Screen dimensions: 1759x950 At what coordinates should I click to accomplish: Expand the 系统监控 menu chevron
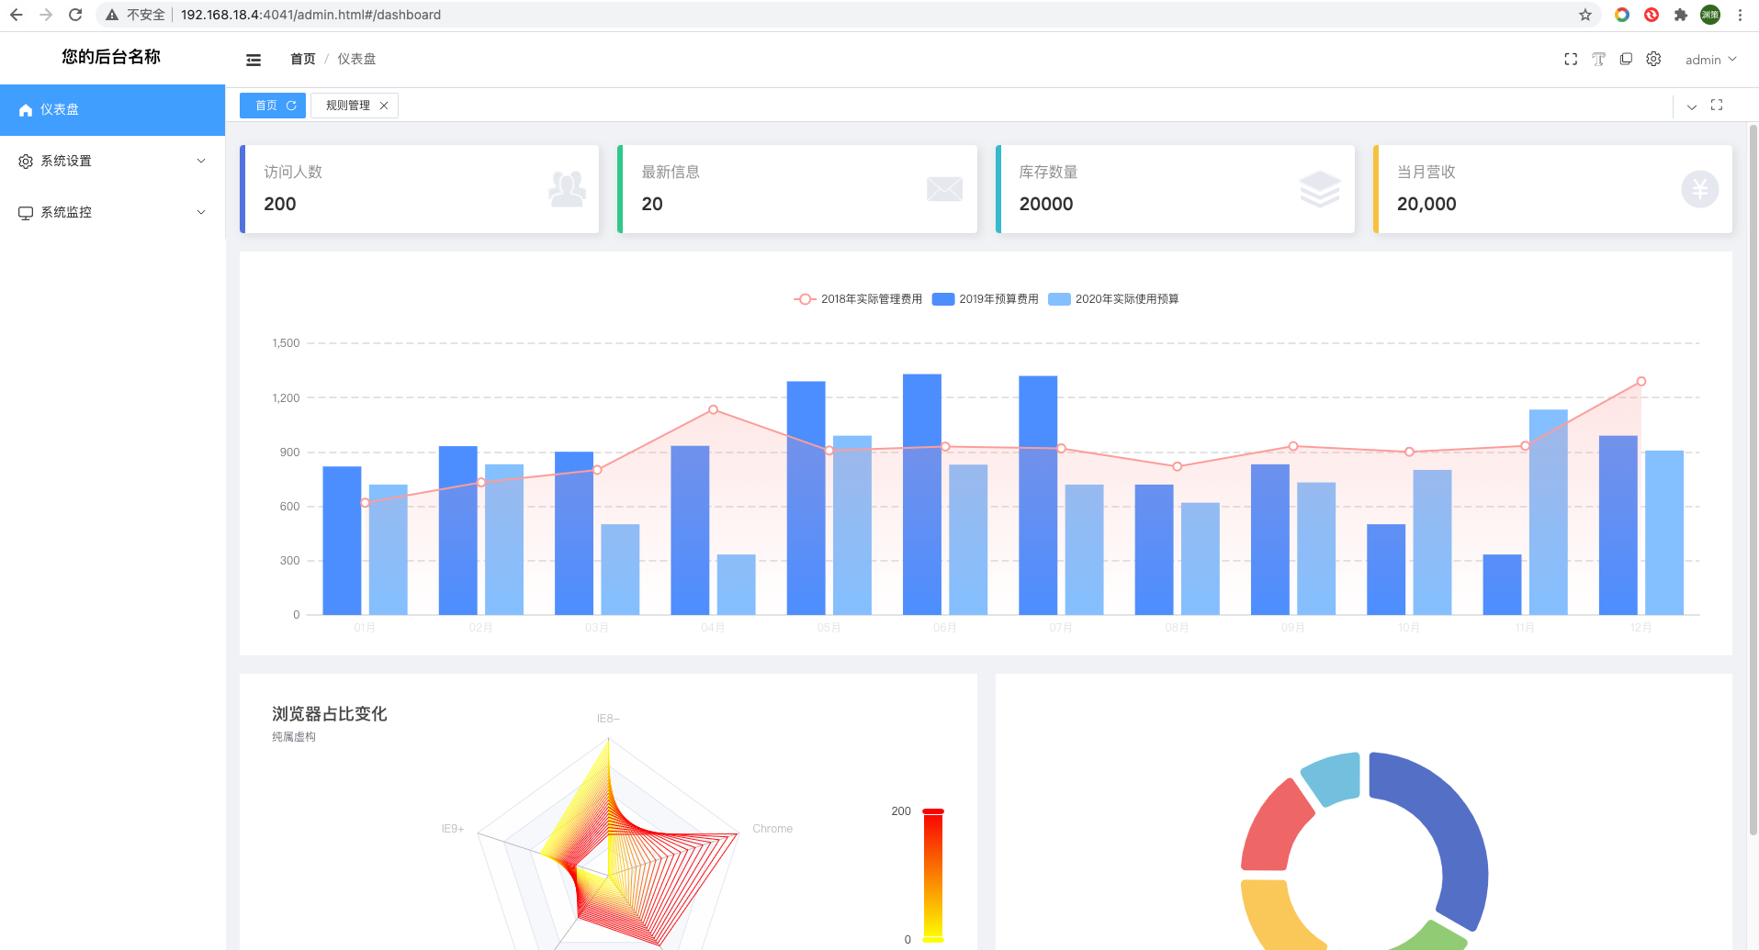click(x=201, y=213)
